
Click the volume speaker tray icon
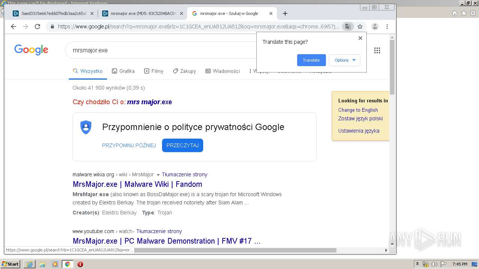pyautogui.click(x=434, y=264)
